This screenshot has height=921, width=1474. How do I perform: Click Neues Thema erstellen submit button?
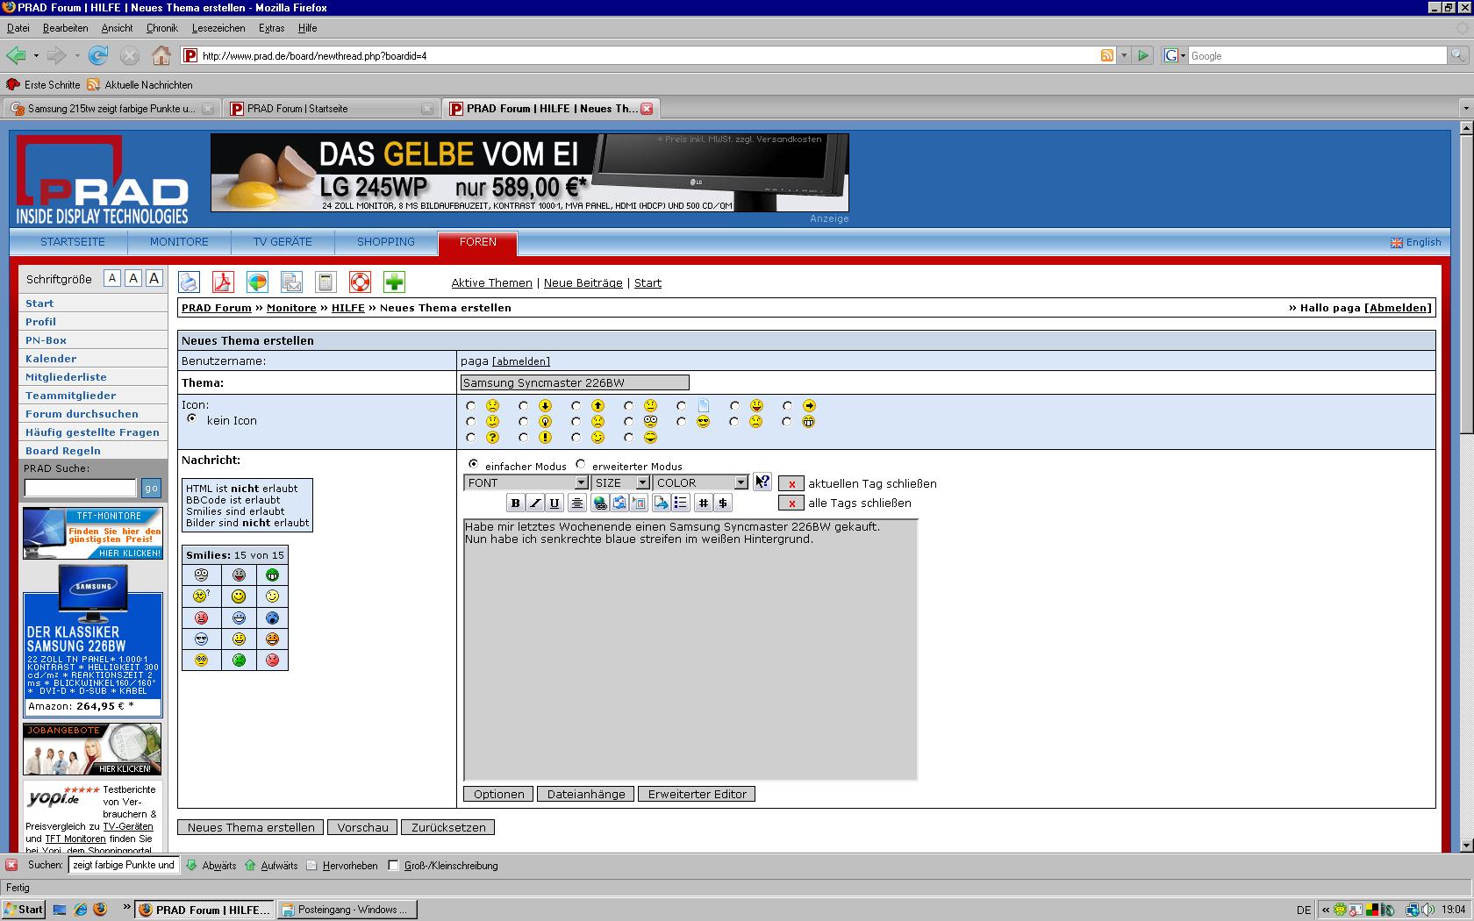pos(251,827)
